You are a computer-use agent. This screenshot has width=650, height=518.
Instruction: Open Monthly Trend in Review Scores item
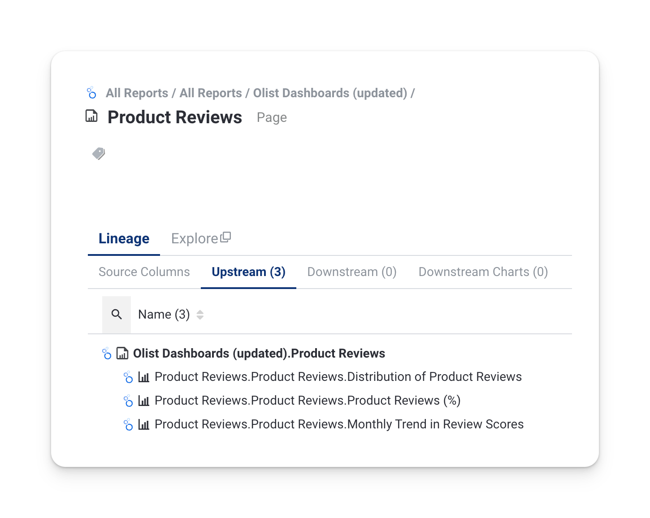[x=339, y=424]
